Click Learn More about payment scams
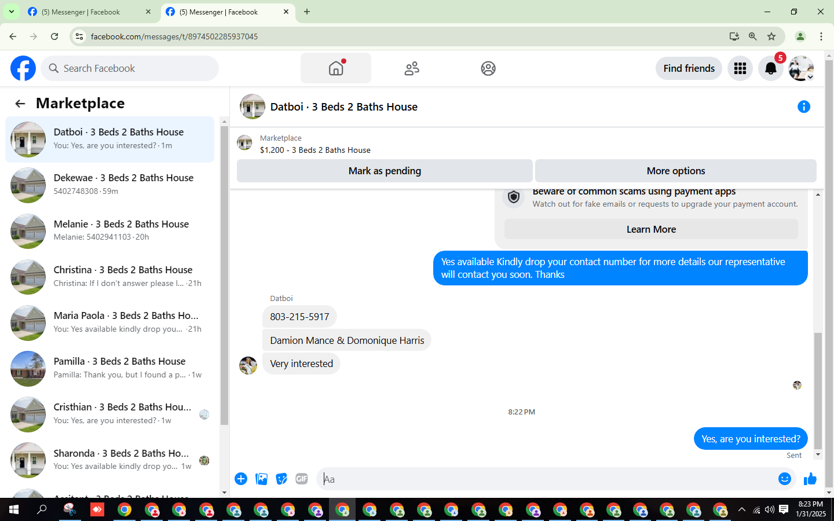The image size is (834, 521). click(651, 229)
